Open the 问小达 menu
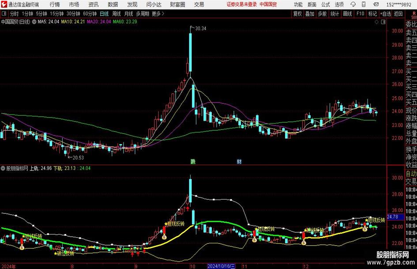417x269 pixels. tap(154, 4)
